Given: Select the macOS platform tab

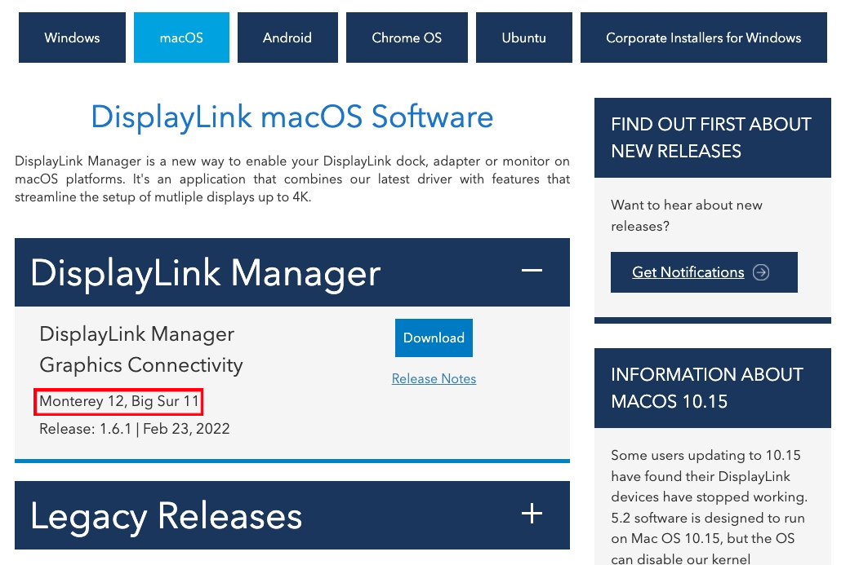Looking at the screenshot, I should tap(181, 38).
